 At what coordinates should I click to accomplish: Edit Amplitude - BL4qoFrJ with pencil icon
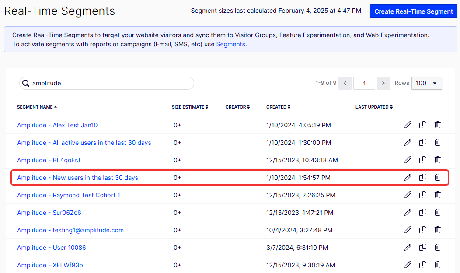click(x=408, y=160)
